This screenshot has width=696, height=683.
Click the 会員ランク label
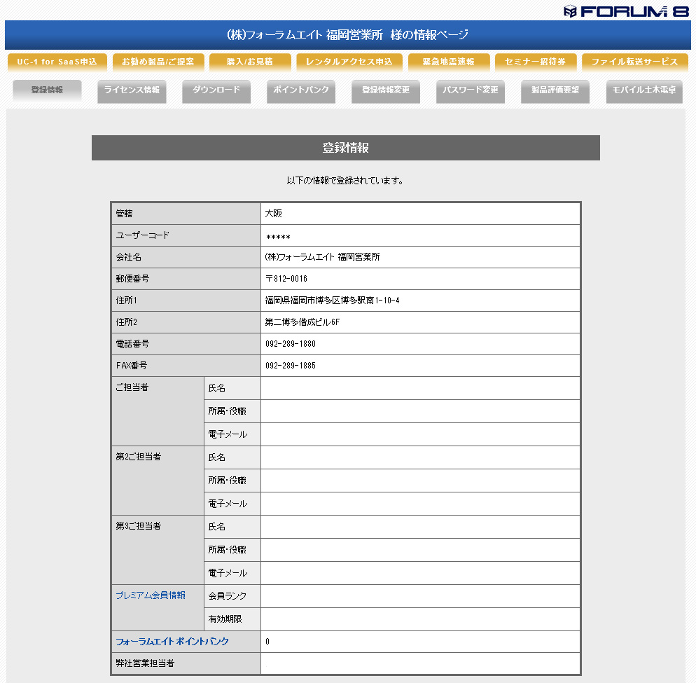(228, 596)
